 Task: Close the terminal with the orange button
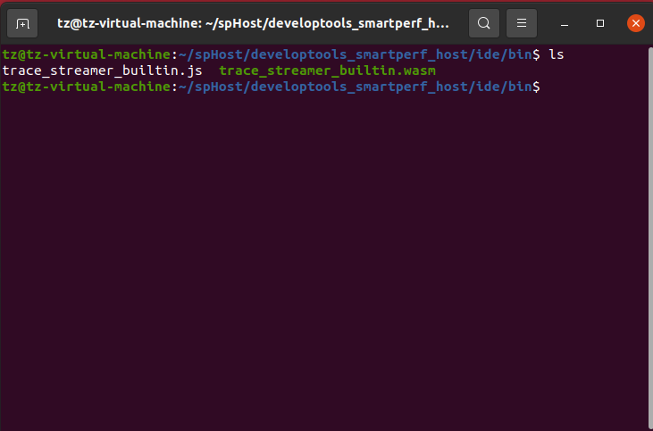pos(635,22)
